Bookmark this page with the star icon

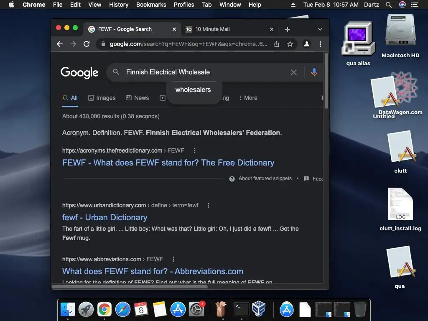[290, 44]
